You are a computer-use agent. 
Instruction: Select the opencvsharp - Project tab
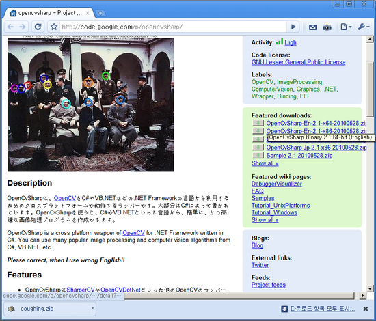click(x=50, y=13)
